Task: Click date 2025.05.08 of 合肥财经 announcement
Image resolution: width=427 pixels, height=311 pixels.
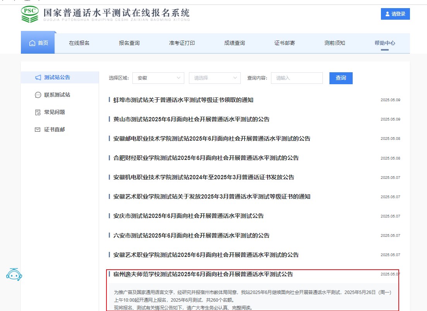Action: click(391, 158)
